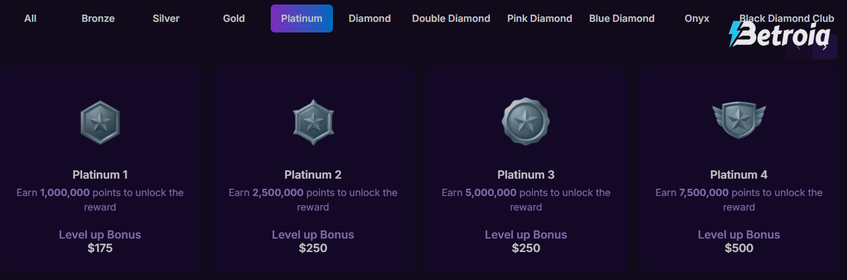The width and height of the screenshot is (847, 280).
Task: Click the Platinum 1 card title
Action: tap(100, 175)
